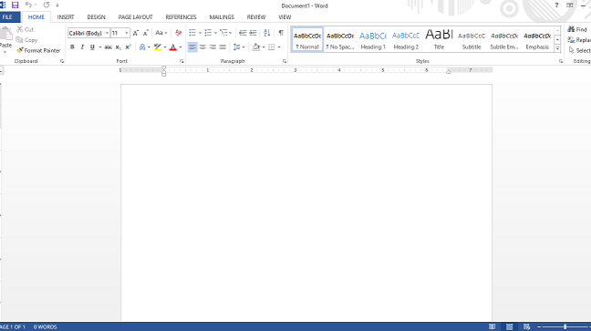
Task: Increase the paragraph indent
Action: click(253, 33)
